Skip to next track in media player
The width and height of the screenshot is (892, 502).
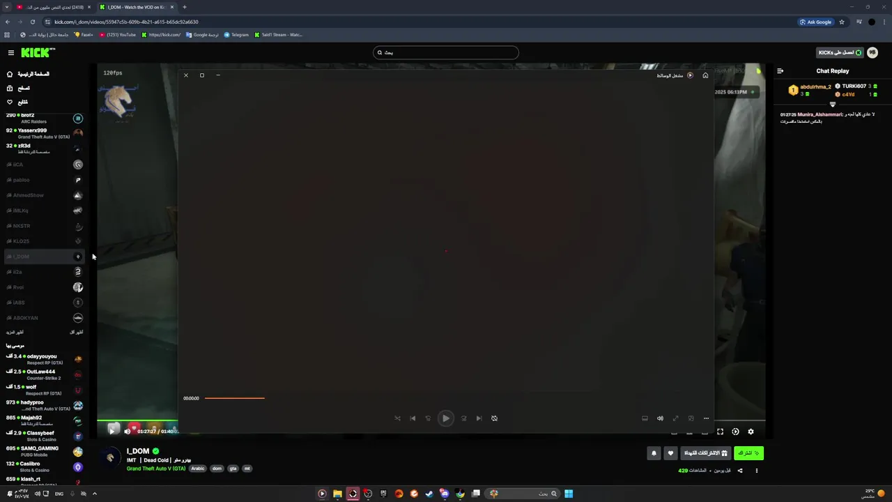click(x=479, y=418)
